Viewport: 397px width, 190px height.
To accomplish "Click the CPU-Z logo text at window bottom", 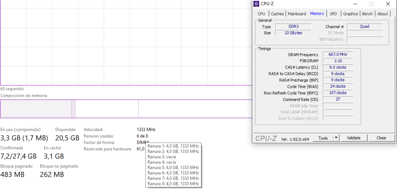I will pos(266,138).
